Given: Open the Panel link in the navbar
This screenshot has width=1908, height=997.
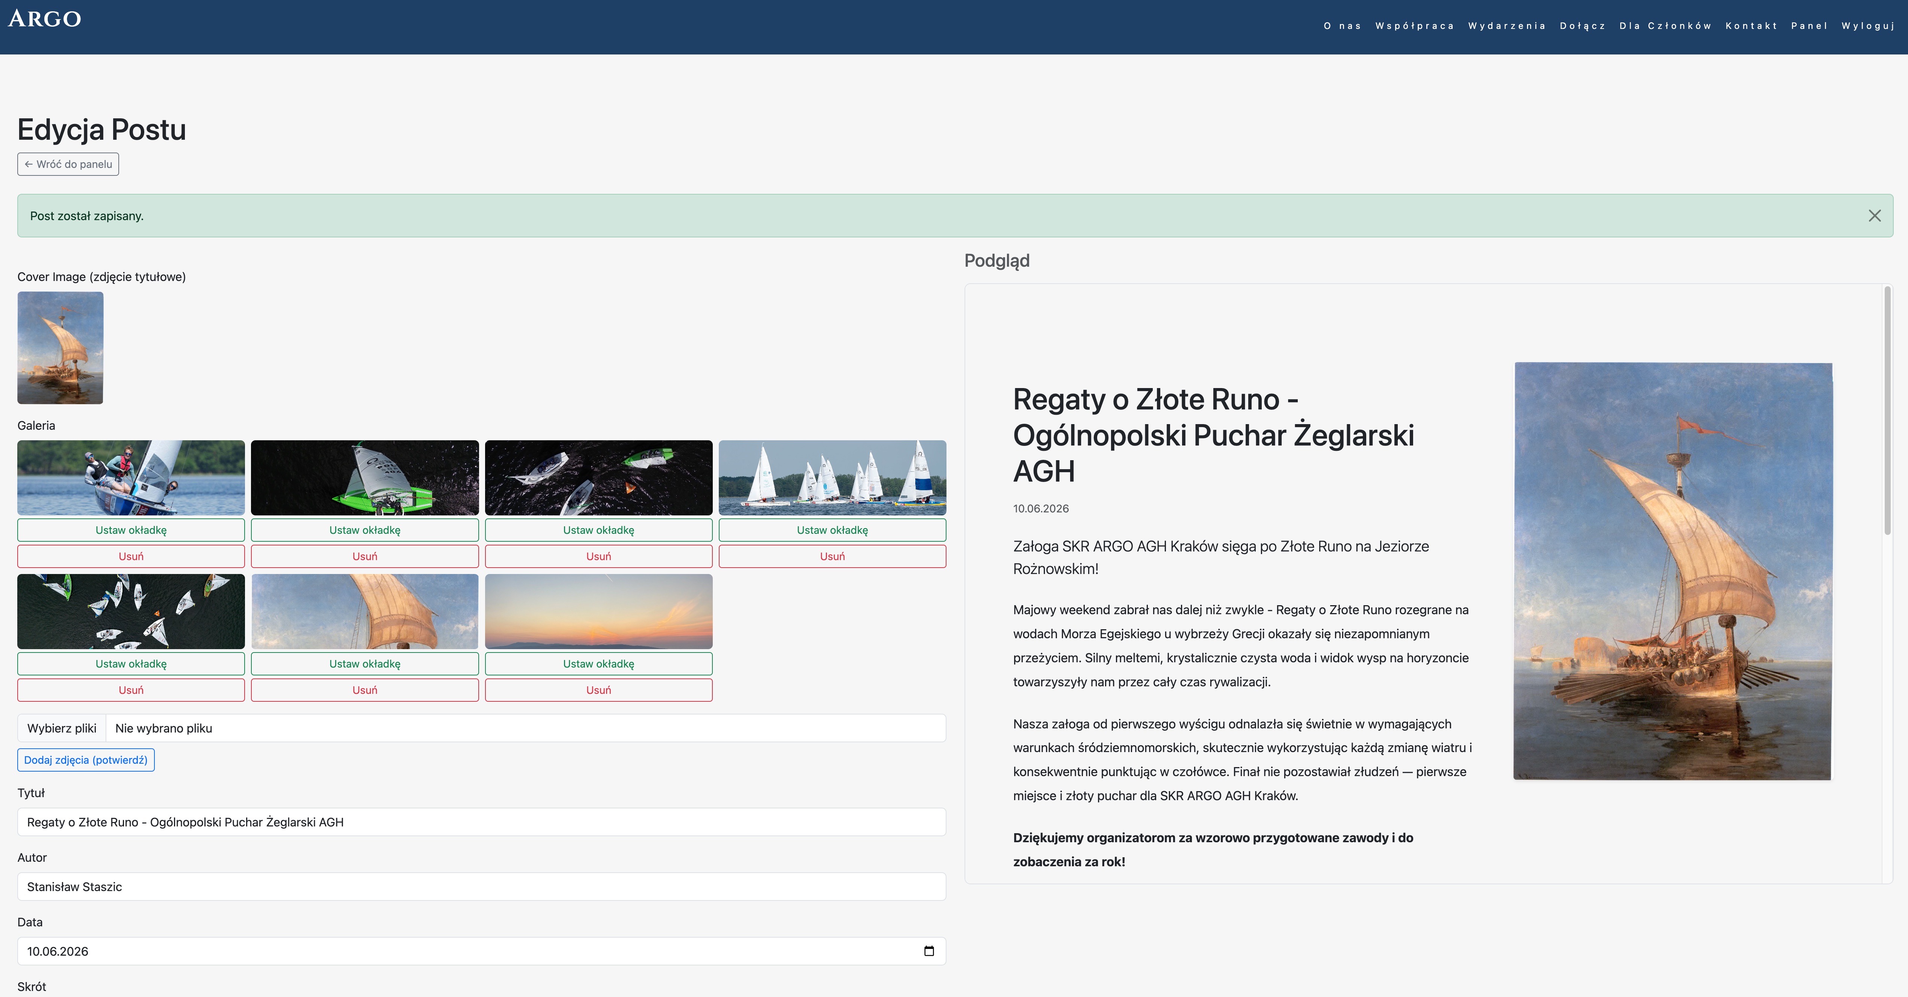Looking at the screenshot, I should coord(1810,26).
